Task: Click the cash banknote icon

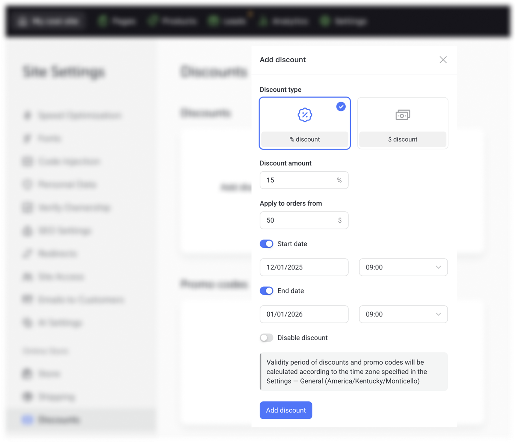Action: click(x=402, y=115)
